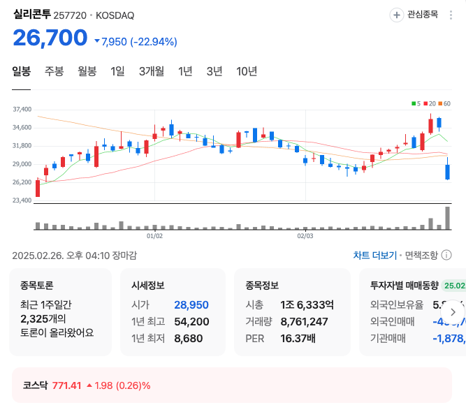The height and width of the screenshot is (412, 466).
Task: Click the 25.02 date badge
Action: click(454, 286)
